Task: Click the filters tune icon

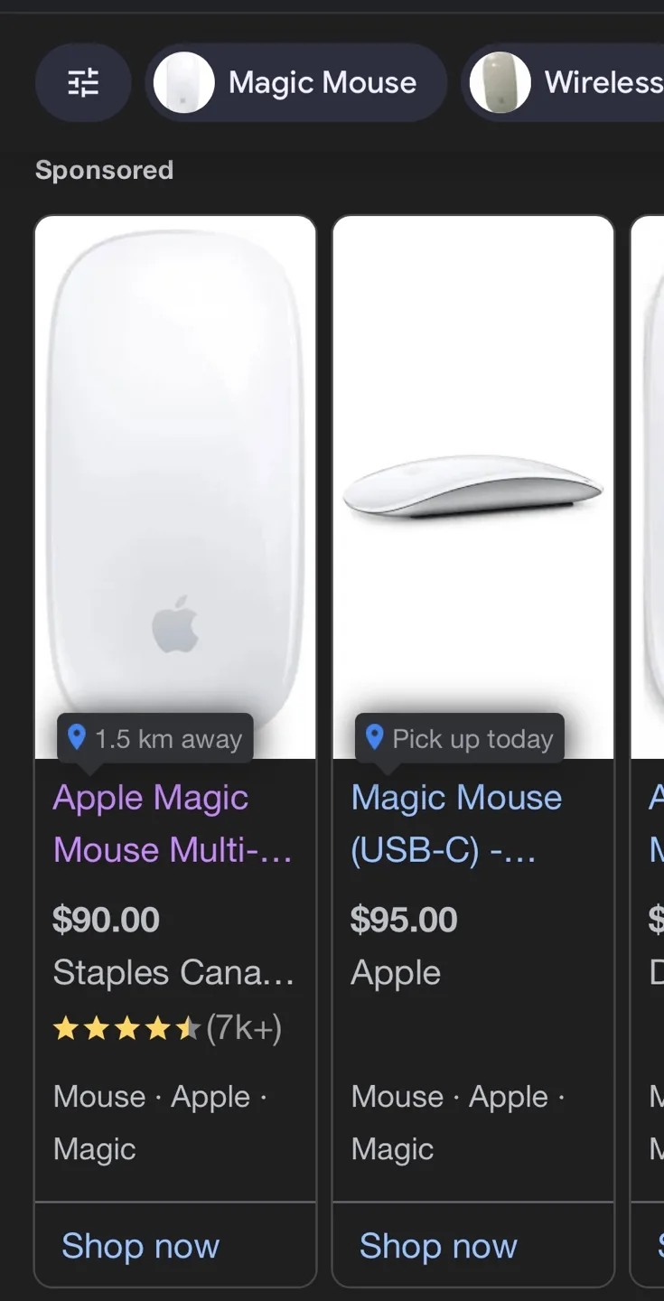Action: 83,82
